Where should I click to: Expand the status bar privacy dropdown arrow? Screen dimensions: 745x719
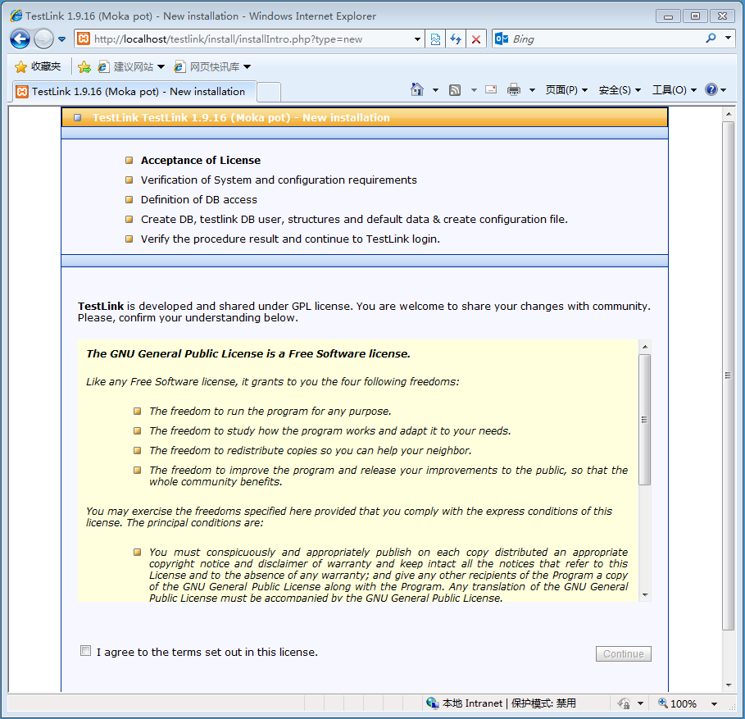pos(640,703)
